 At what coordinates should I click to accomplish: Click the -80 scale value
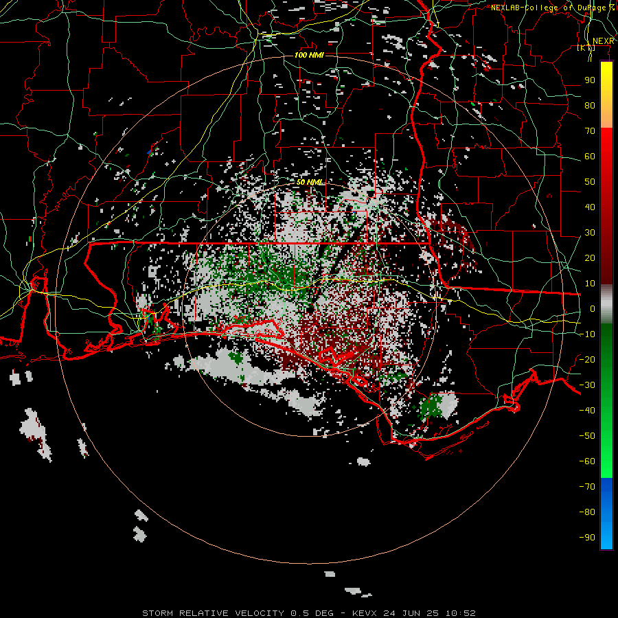587,512
